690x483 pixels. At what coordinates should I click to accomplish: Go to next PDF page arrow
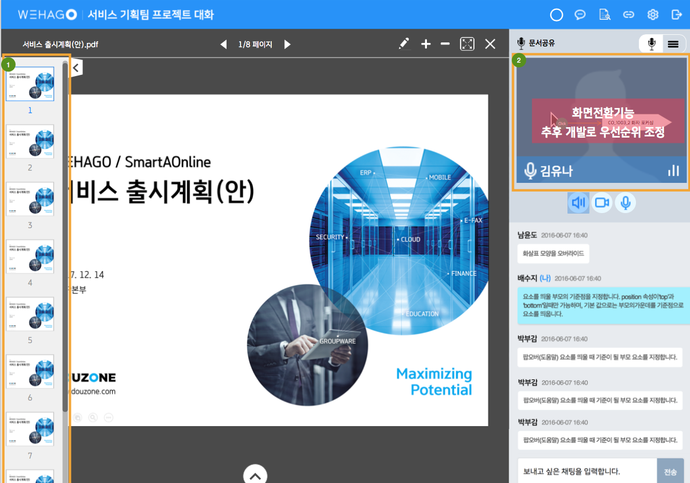tap(287, 45)
